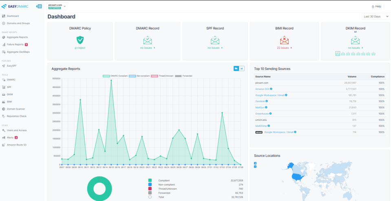Image resolution: width=391 pixels, height=201 pixels.
Task: Click the green Compliant legend swatch
Action: point(150,180)
